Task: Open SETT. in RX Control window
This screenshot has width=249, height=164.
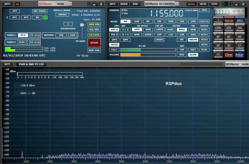Action: 112,4
